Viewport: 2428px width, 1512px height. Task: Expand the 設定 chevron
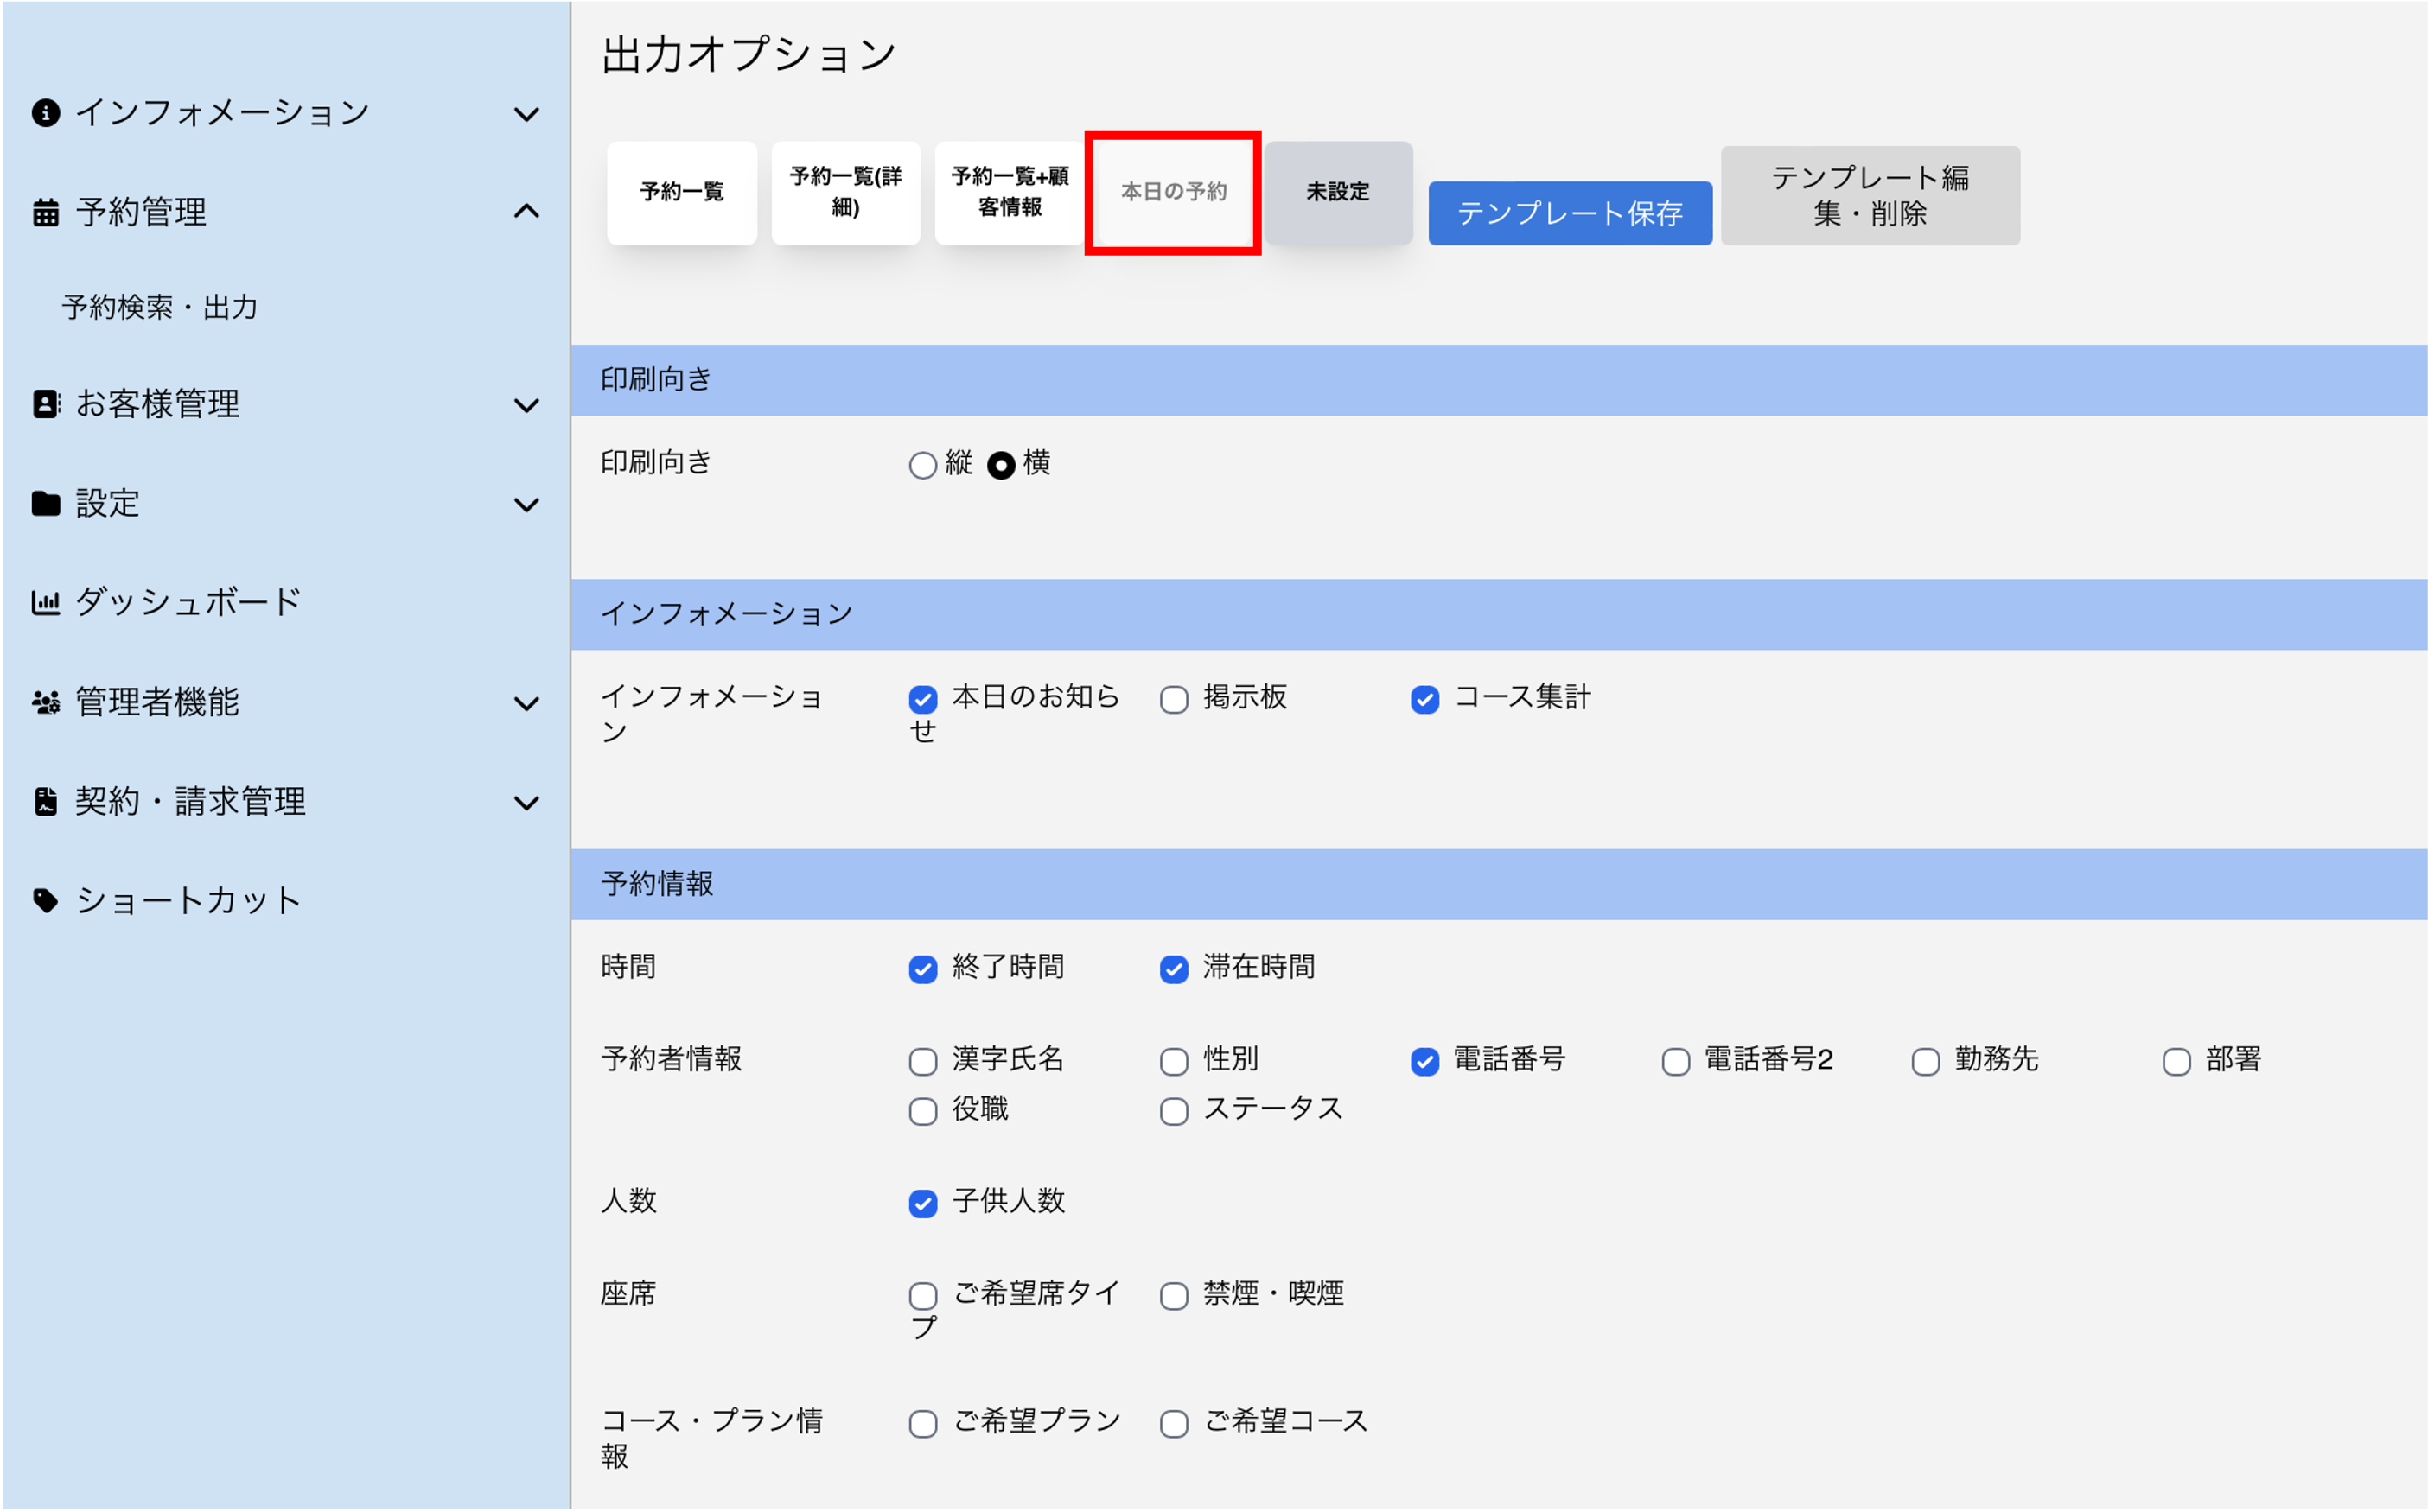[526, 505]
